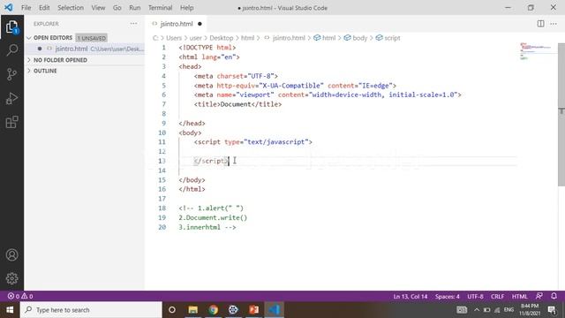Click the html folder breadcrumb segment

pyautogui.click(x=247, y=38)
